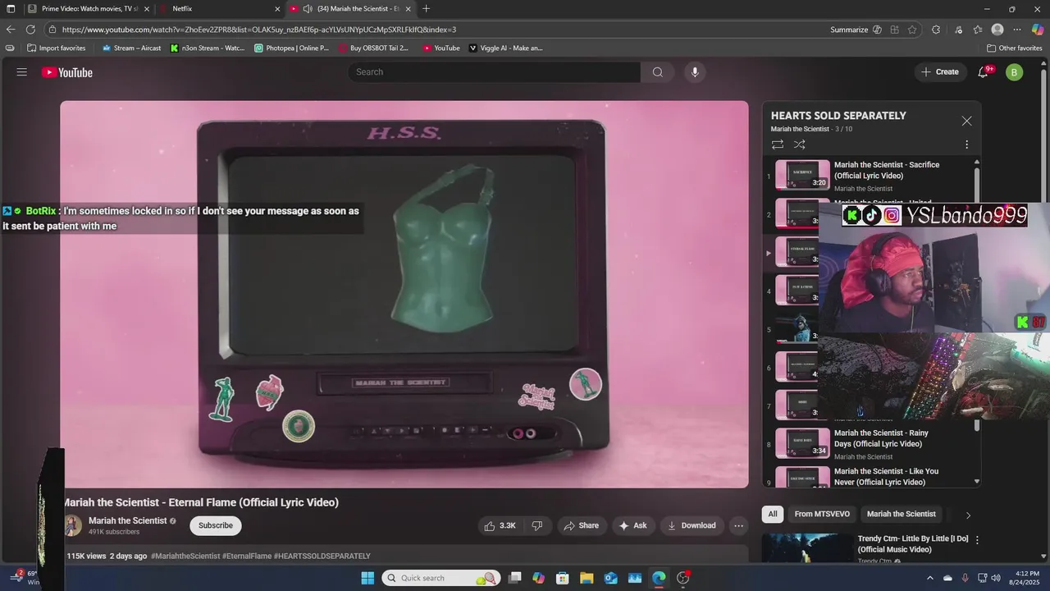Open more actions ellipsis under video
Image resolution: width=1050 pixels, height=591 pixels.
pyautogui.click(x=738, y=525)
